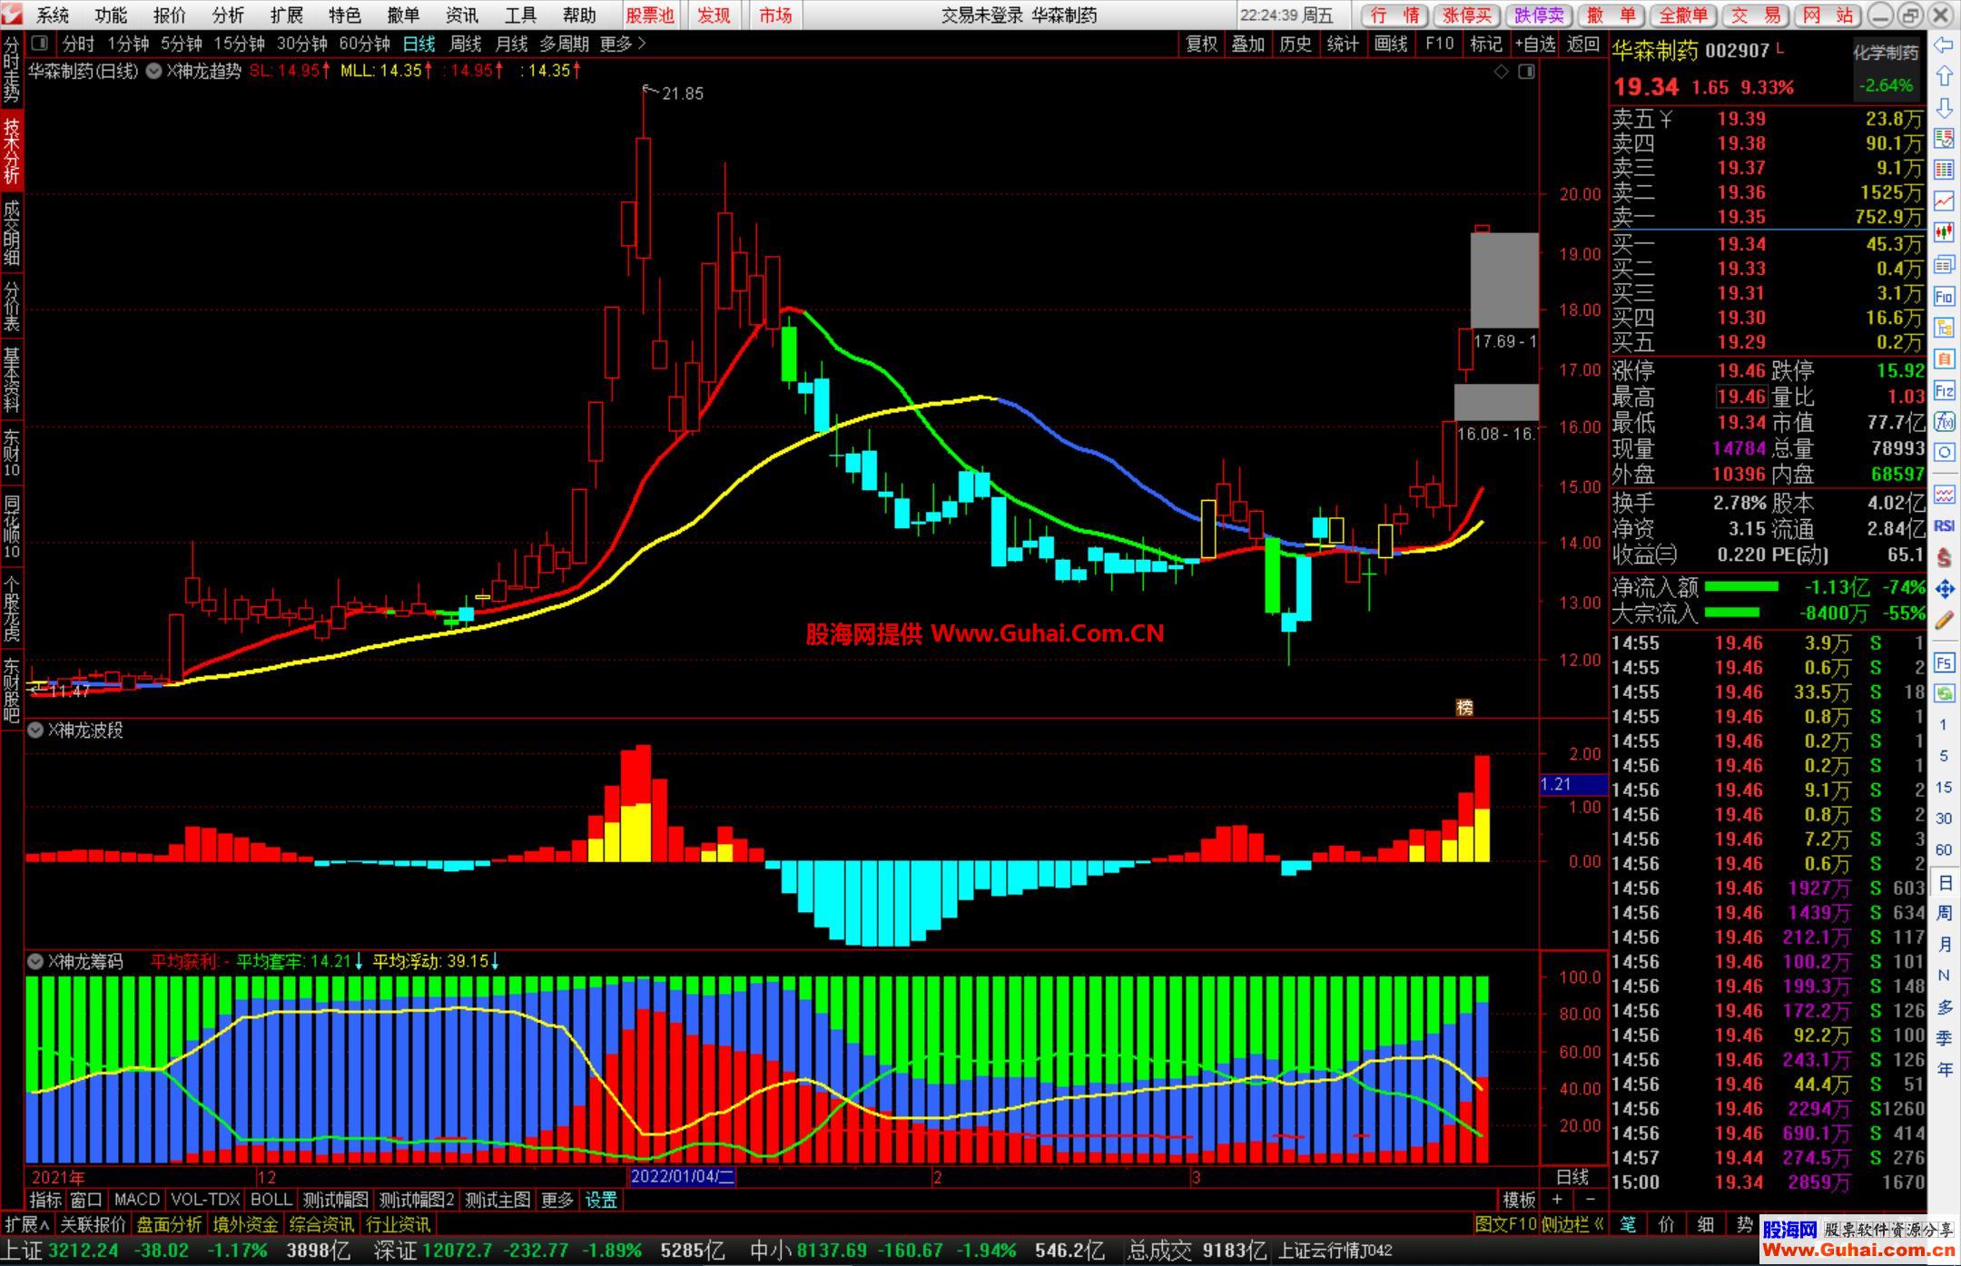Viewport: 1961px width, 1266px height.
Task: Open the intraday line chart sidebar icon
Action: [x=1944, y=201]
